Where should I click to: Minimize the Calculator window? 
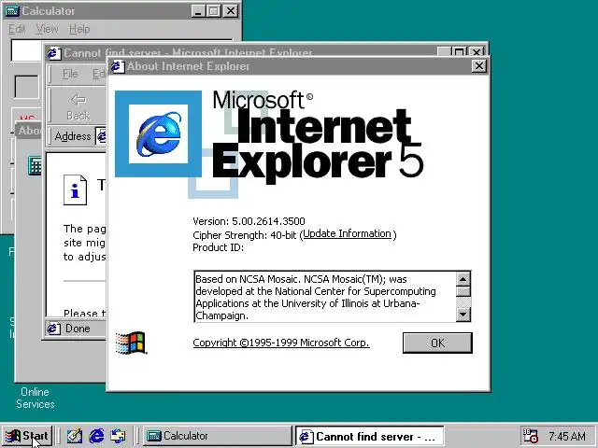click(x=197, y=11)
